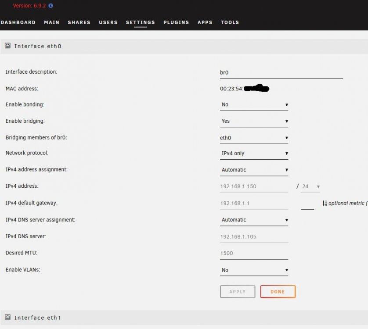The image size is (368, 329).
Task: Open the Plugins tab
Action: pyautogui.click(x=176, y=22)
